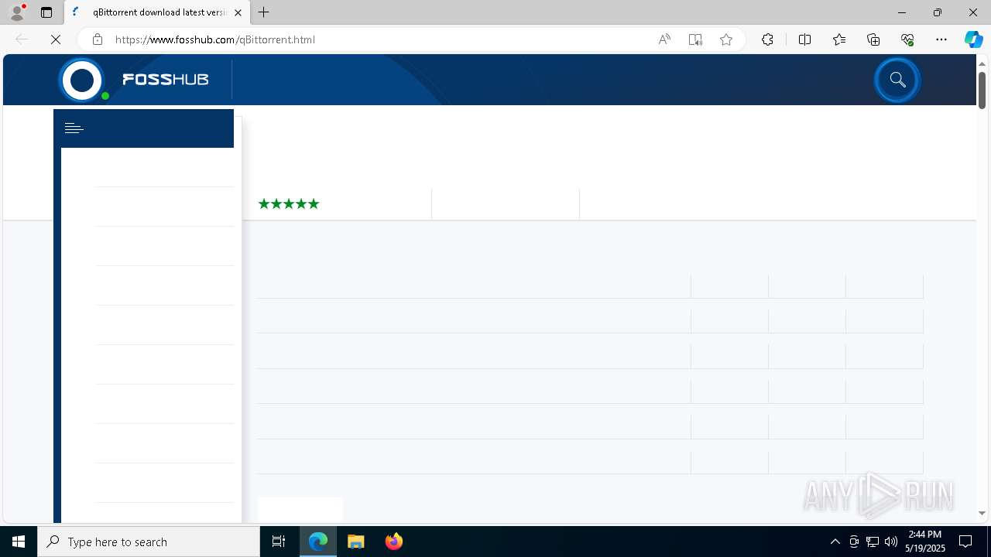Open Settings and more menu
Screen dimensions: 991x557
click(941, 39)
